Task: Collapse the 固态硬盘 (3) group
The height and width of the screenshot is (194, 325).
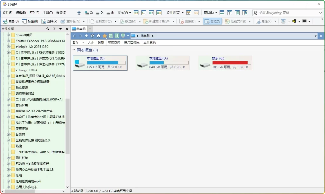Action: tap(73, 50)
